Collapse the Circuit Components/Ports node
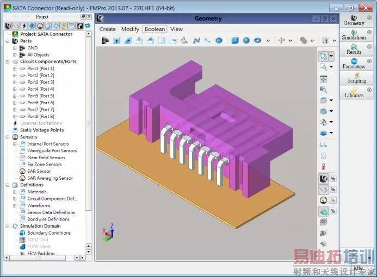Image resolution: width=377 pixels, height=277 pixels. point(8,62)
